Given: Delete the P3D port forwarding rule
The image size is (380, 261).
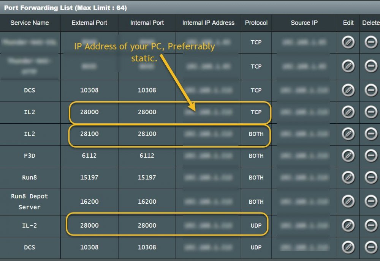Looking at the screenshot, I should [370, 156].
